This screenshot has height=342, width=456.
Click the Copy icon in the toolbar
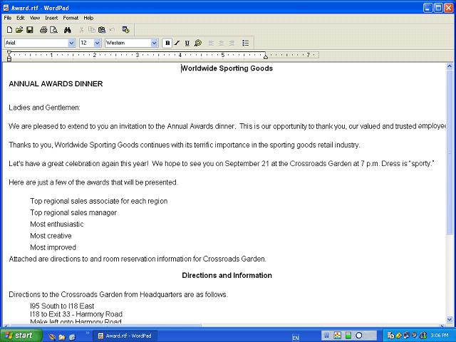[x=92, y=30]
